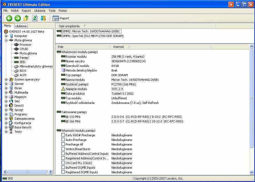Viewport: 255px width, 182px height.
Task: Toggle Buffered Address/Control Inputs checkbox
Action: click(x=63, y=153)
